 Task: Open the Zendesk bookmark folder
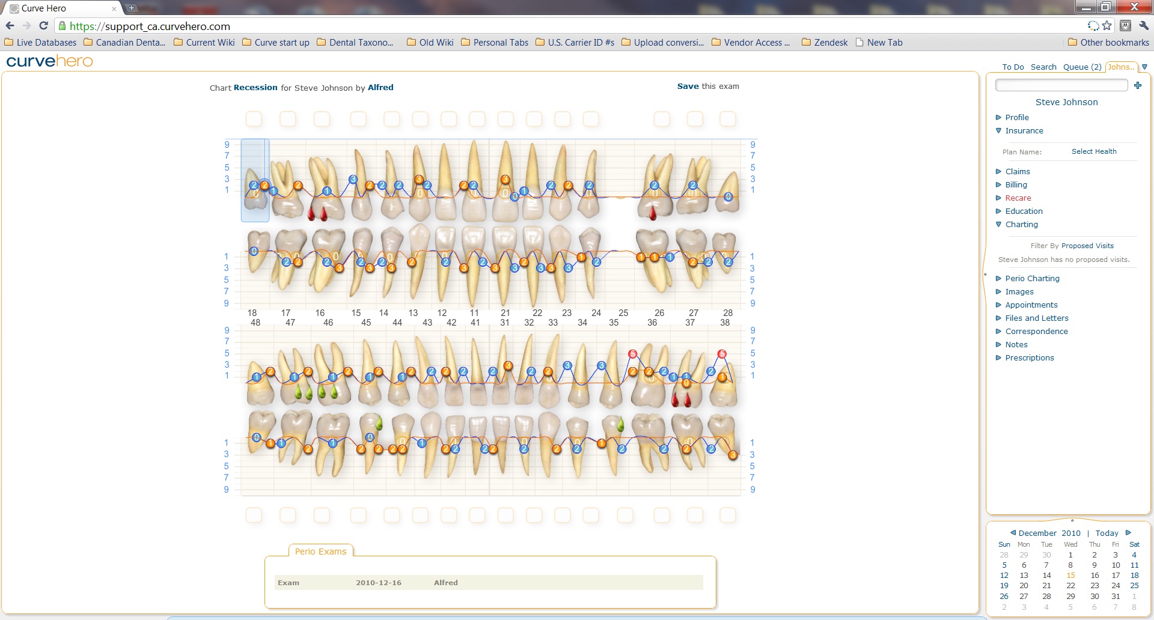click(x=825, y=43)
